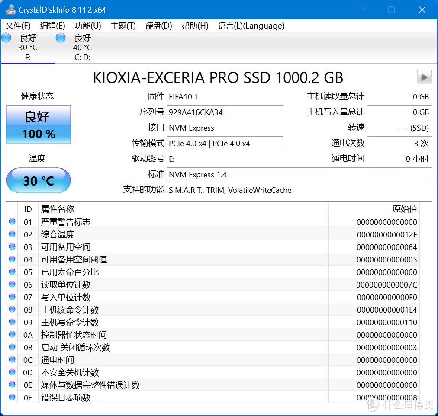The image size is (438, 416).
Task: Click the status indicator next to 综合温度
Action: coord(12,234)
